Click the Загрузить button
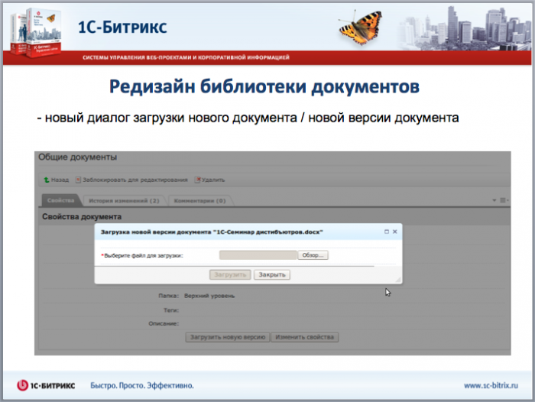The height and width of the screenshot is (402, 535). (x=230, y=274)
